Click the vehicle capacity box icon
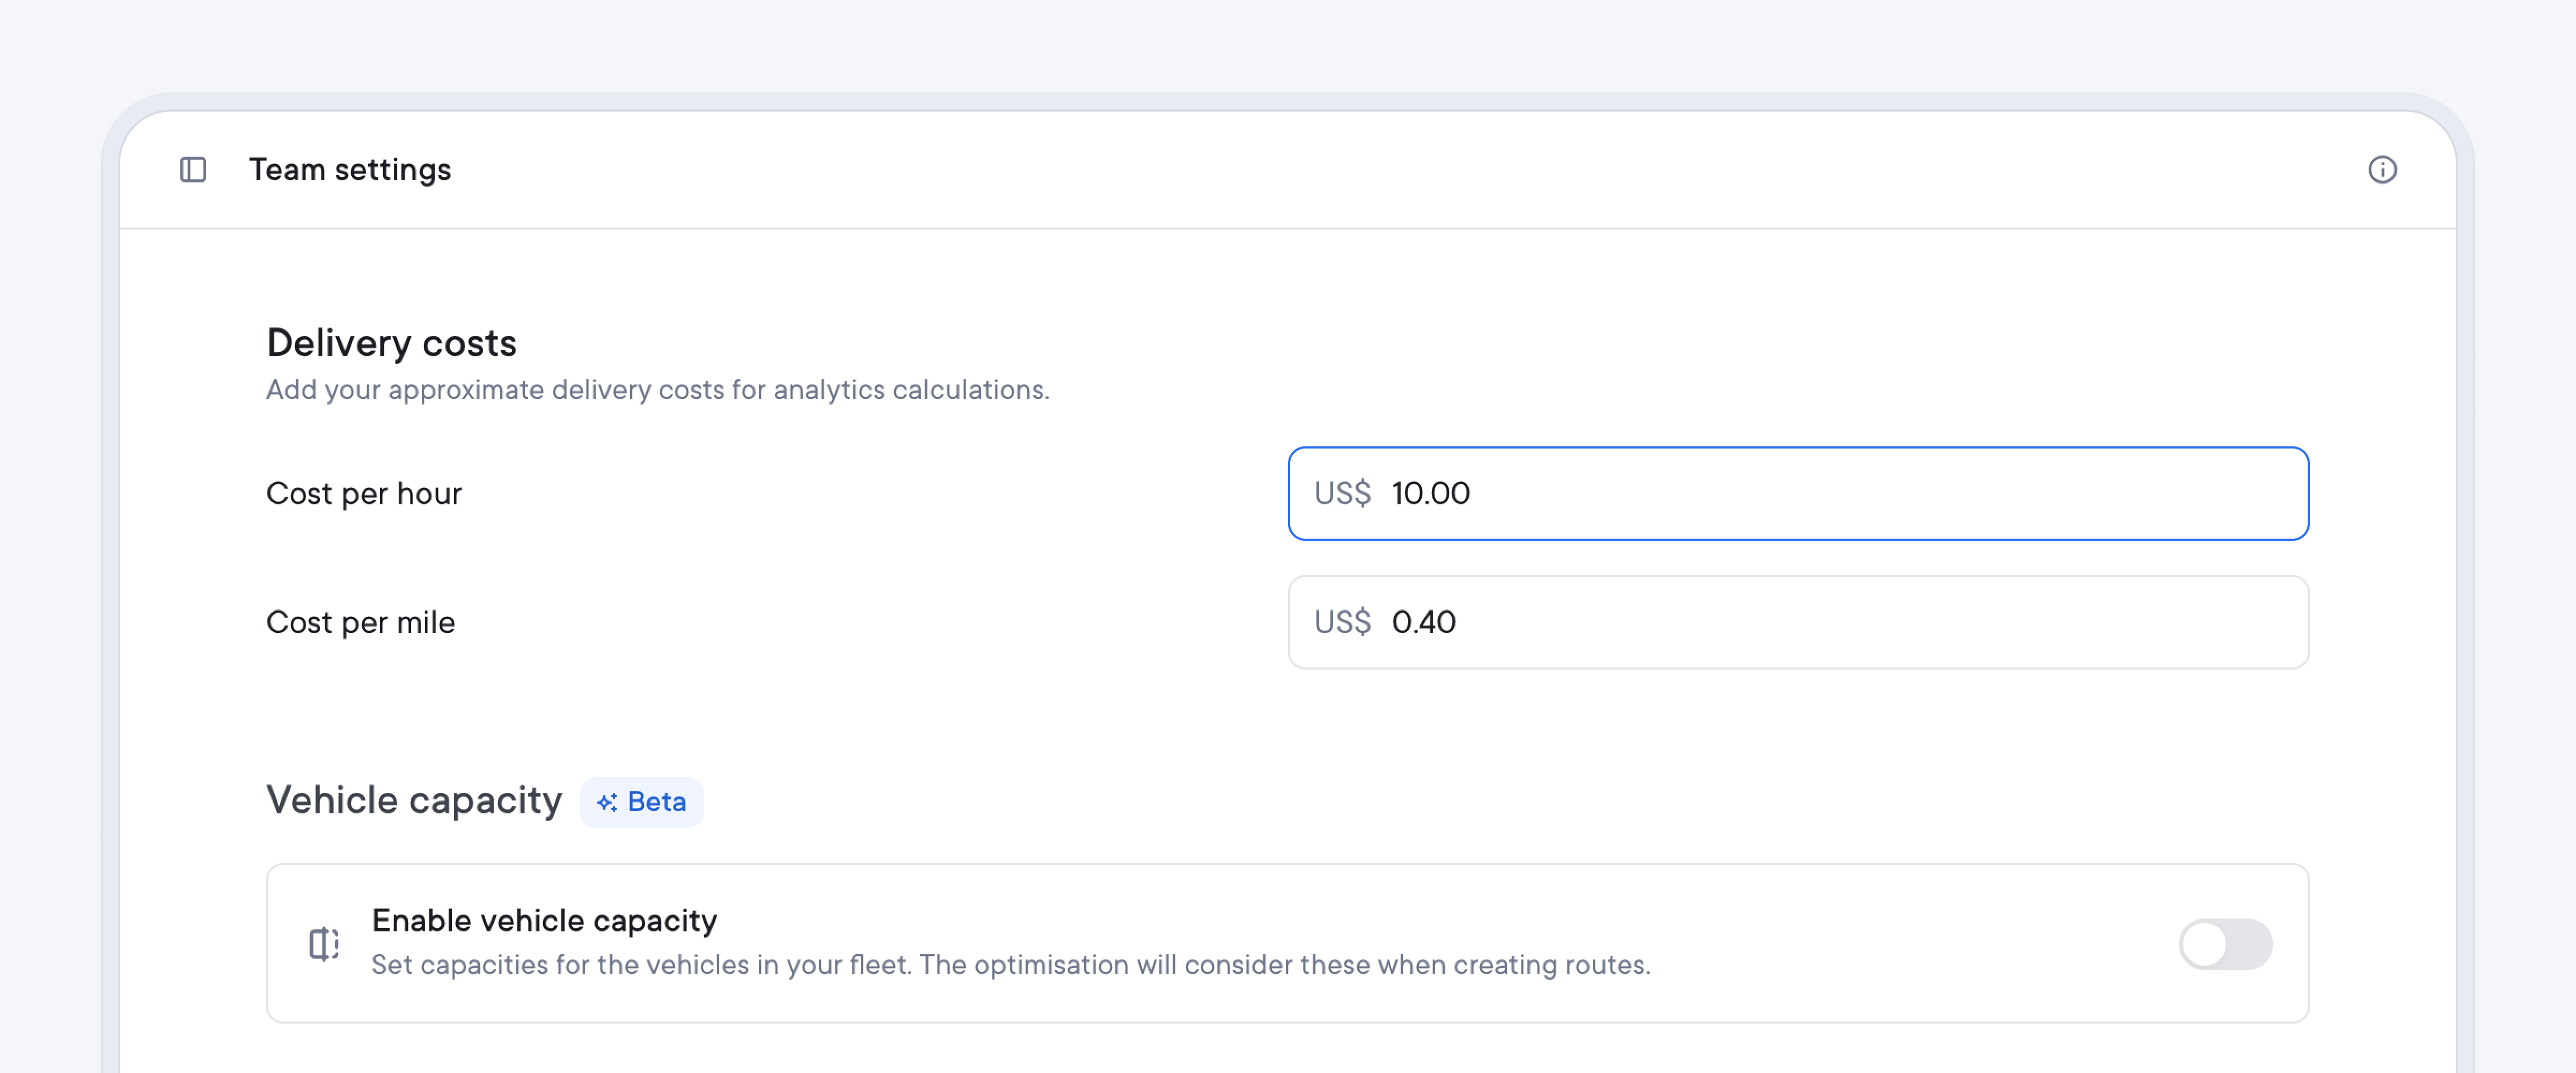This screenshot has width=2576, height=1073. click(x=324, y=943)
